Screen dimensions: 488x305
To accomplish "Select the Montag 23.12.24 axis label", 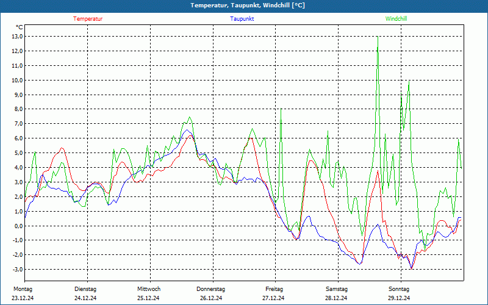I will coord(23,293).
